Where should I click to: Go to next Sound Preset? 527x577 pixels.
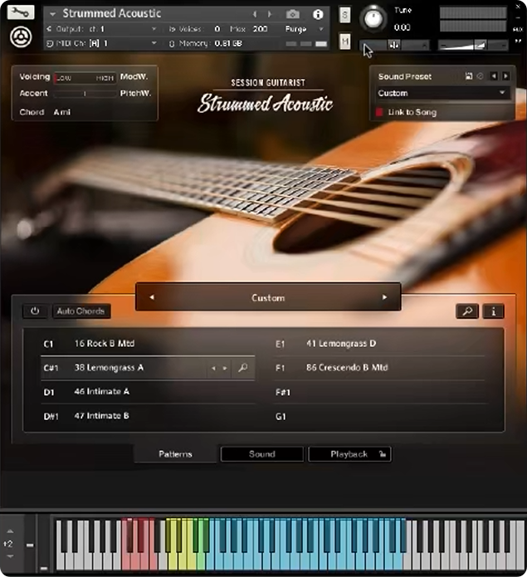[x=506, y=76]
